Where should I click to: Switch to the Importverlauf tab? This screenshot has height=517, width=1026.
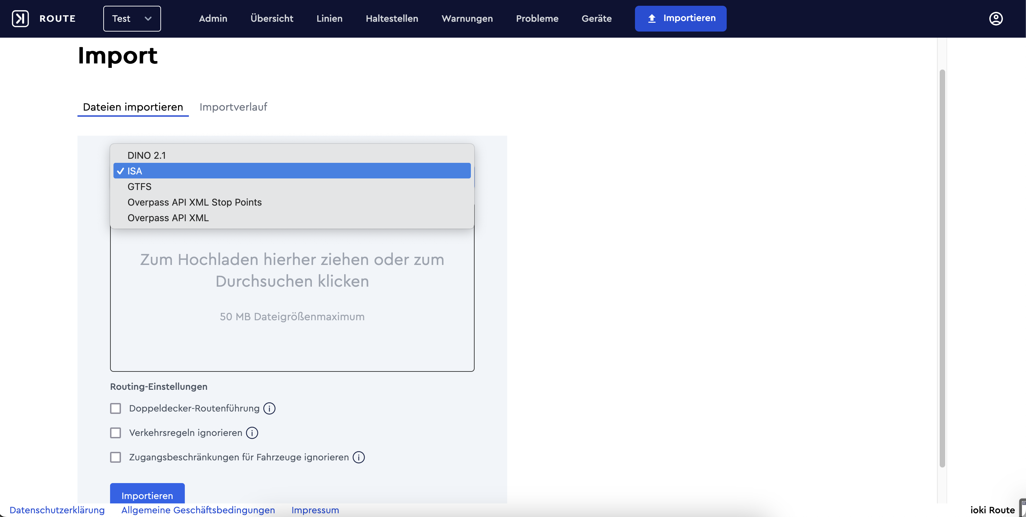[233, 107]
